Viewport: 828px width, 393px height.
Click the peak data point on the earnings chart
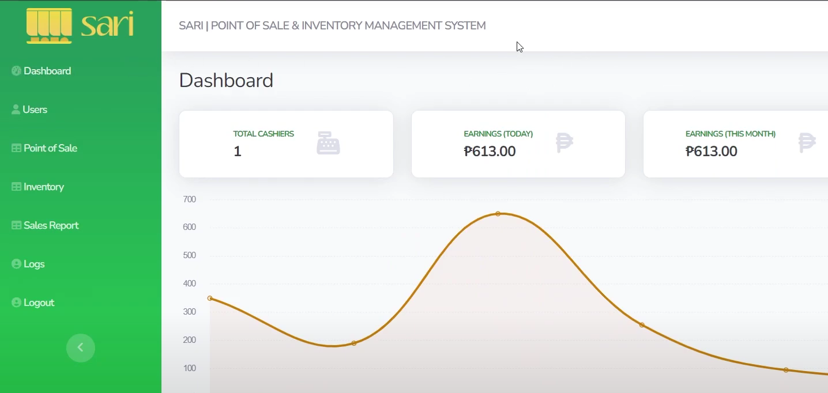pyautogui.click(x=498, y=214)
